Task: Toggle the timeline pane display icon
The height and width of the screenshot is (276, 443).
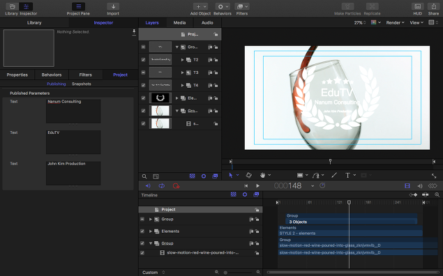Action: (x=407, y=185)
